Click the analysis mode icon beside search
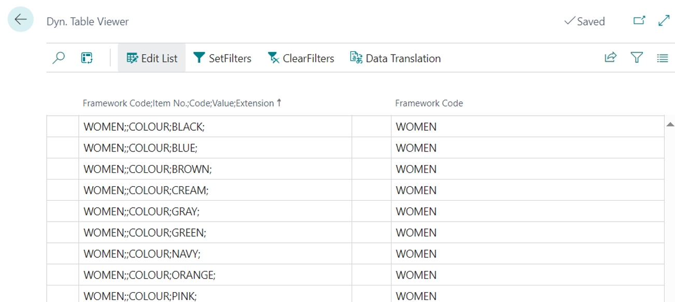The height and width of the screenshot is (302, 675). [x=87, y=58]
